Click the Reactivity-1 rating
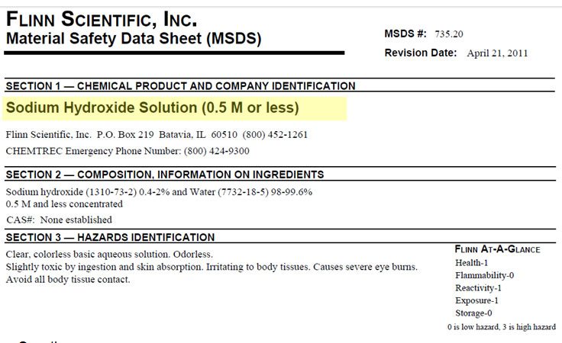 478,288
